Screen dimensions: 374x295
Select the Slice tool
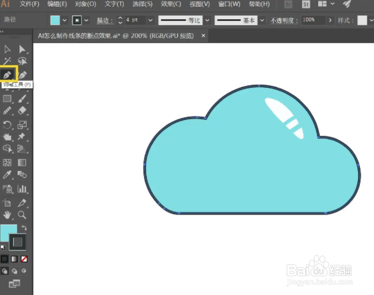click(22, 203)
